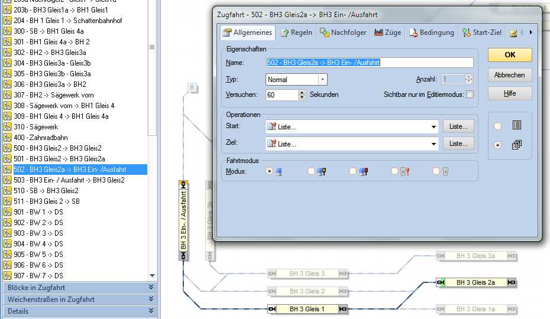
Task: Increase the Versuchen seconds value
Action: (302, 92)
